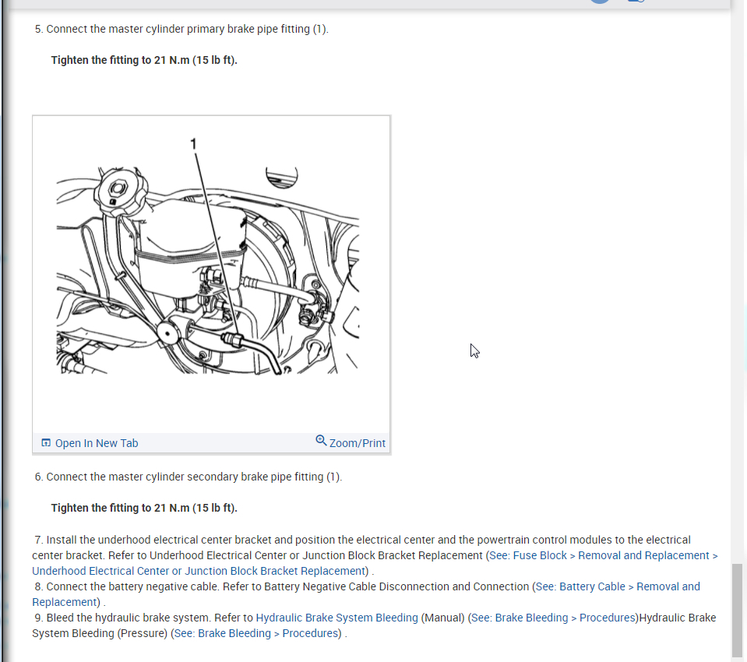Click the Zoom/Print magnifier icon
This screenshot has width=747, height=662.
click(321, 441)
